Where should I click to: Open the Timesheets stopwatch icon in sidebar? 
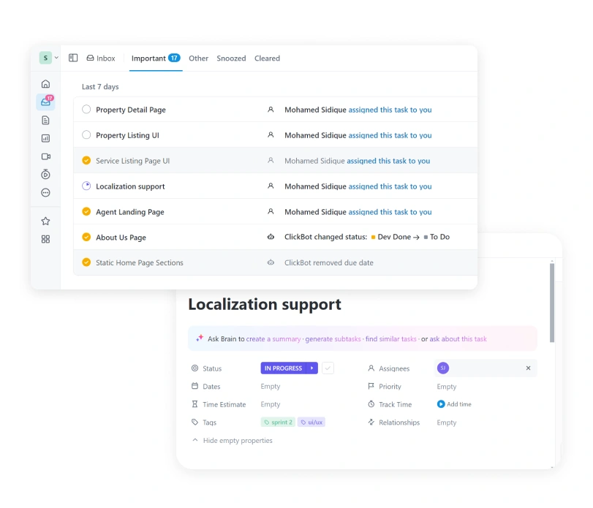45,174
